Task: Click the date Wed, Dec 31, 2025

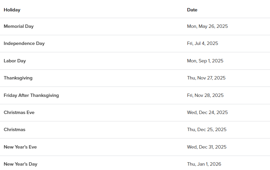Action: (207, 147)
